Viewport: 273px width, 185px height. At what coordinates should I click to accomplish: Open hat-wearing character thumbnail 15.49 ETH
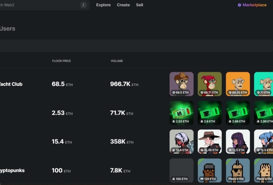pos(210,141)
